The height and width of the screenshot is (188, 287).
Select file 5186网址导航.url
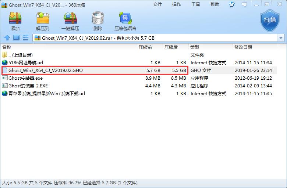26,63
